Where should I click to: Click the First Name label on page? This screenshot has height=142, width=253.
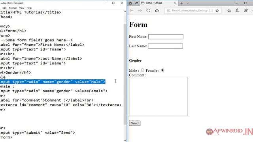(138, 37)
